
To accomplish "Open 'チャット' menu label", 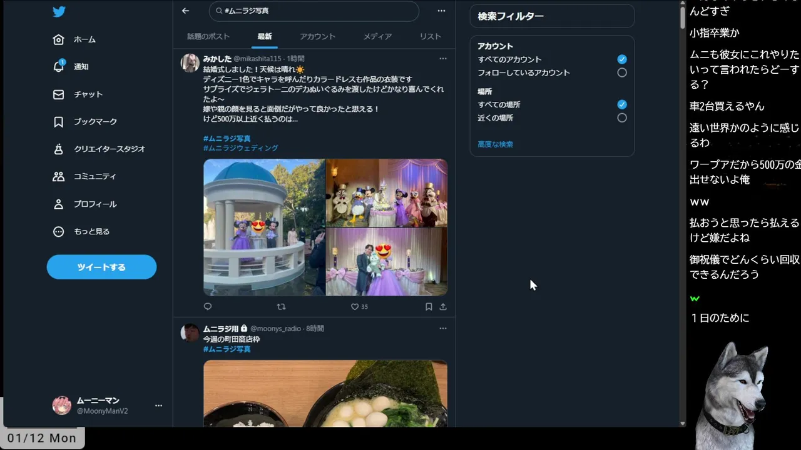I will (x=88, y=94).
